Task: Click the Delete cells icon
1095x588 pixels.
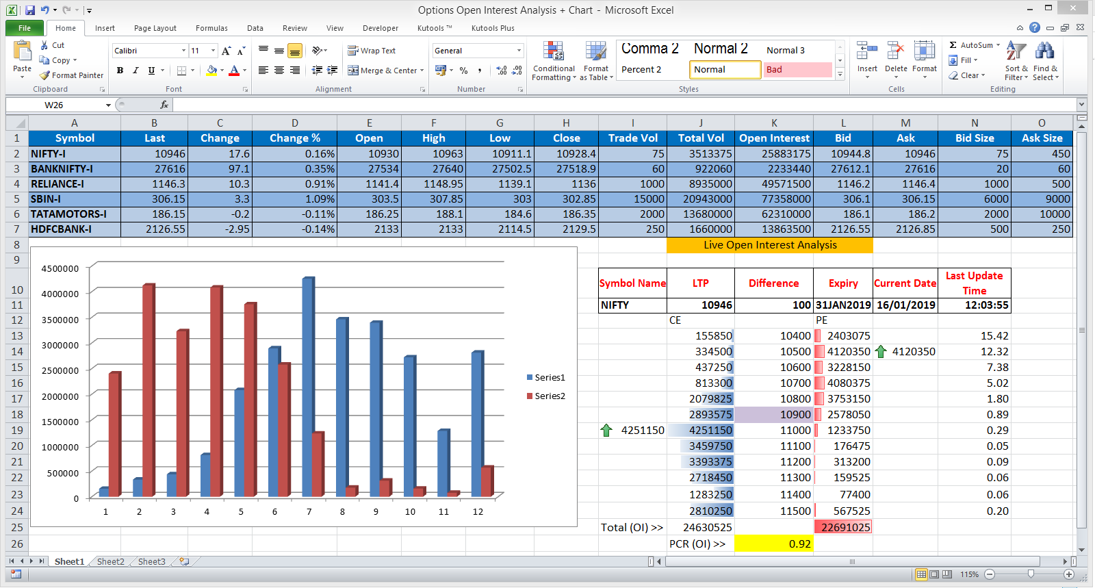Action: [x=895, y=52]
